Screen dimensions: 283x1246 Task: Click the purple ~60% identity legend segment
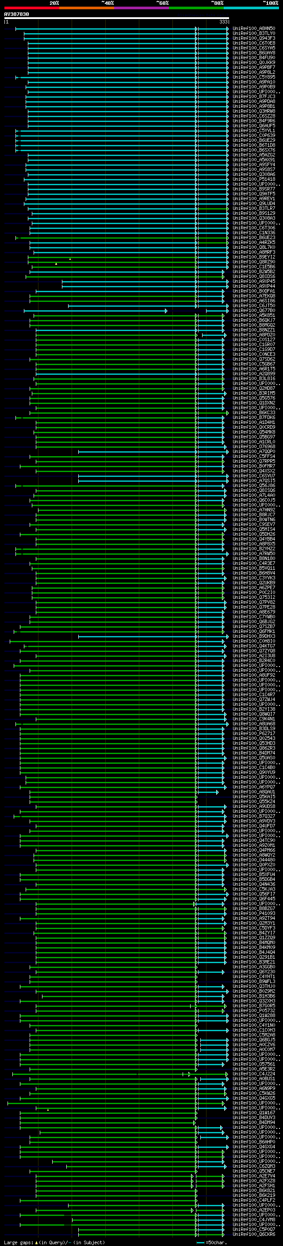point(141,8)
